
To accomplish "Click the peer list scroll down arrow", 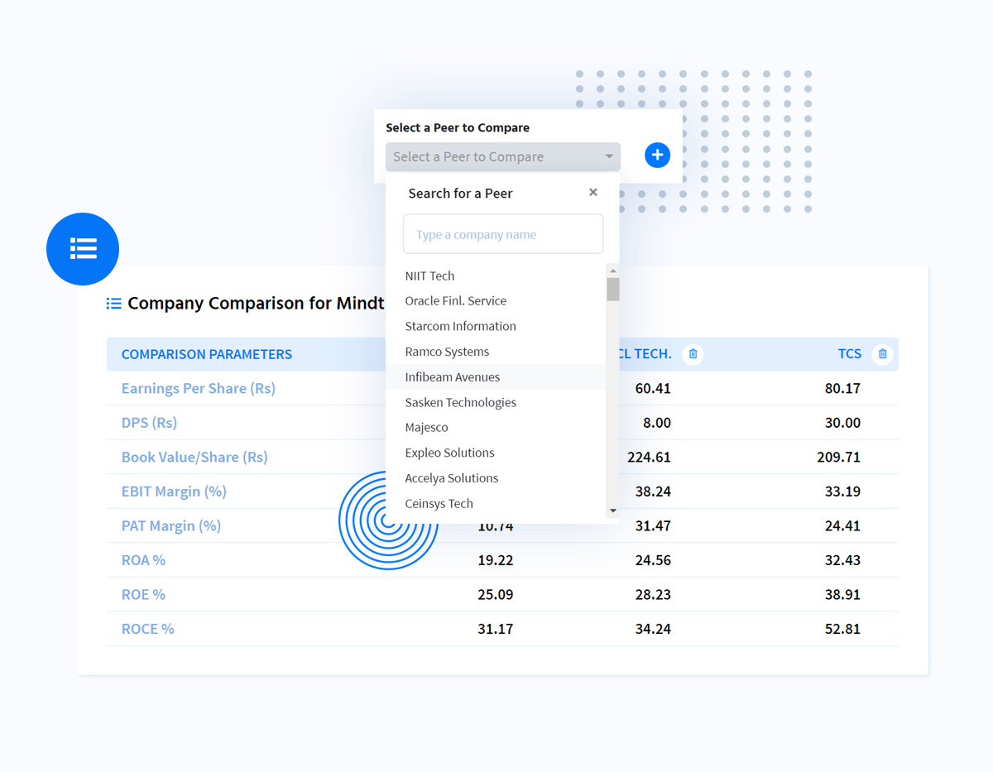I will coord(613,511).
